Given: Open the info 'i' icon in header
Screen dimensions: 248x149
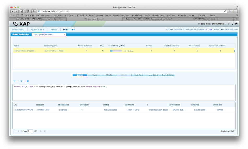Looking at the screenshot, I should (x=228, y=24).
